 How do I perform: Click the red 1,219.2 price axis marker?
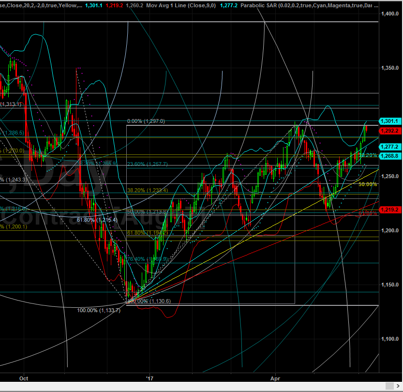(390, 210)
